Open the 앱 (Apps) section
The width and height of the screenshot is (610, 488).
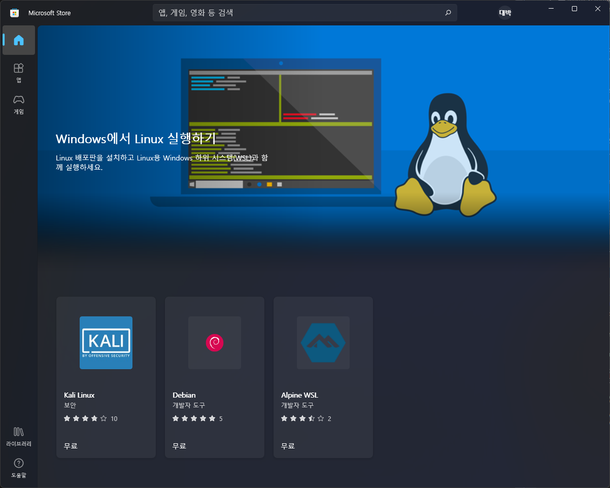[19, 73]
